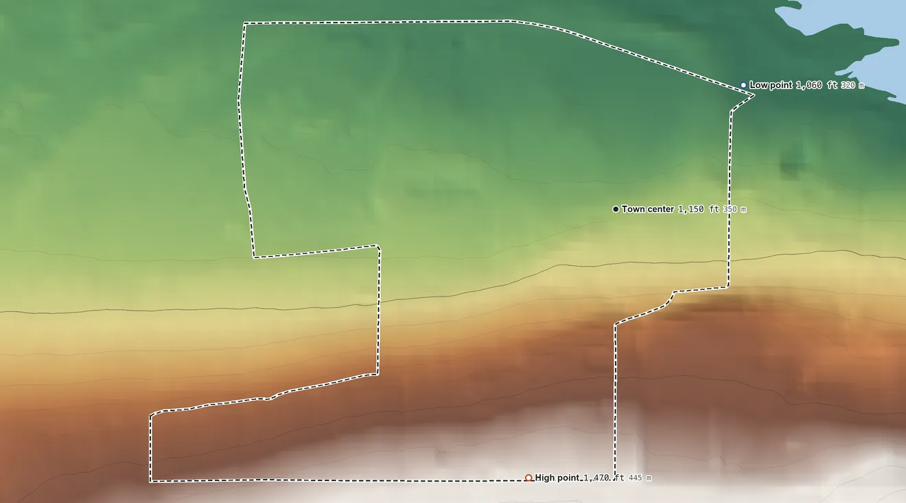Click the "1,060 ft" elevation value
The width and height of the screenshot is (906, 503).
816,85
